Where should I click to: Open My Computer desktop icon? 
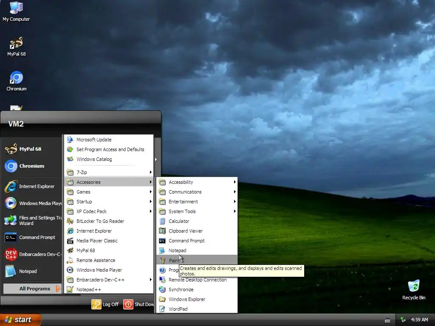click(16, 11)
